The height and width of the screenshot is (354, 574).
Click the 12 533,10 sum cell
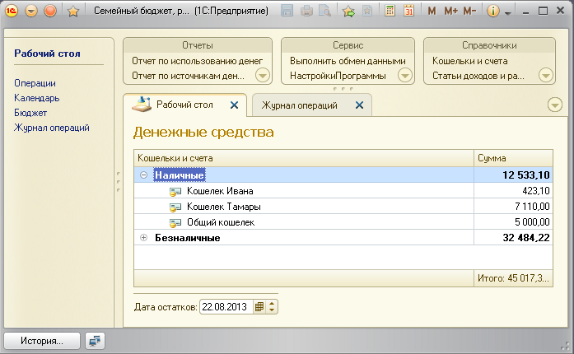tap(513, 175)
